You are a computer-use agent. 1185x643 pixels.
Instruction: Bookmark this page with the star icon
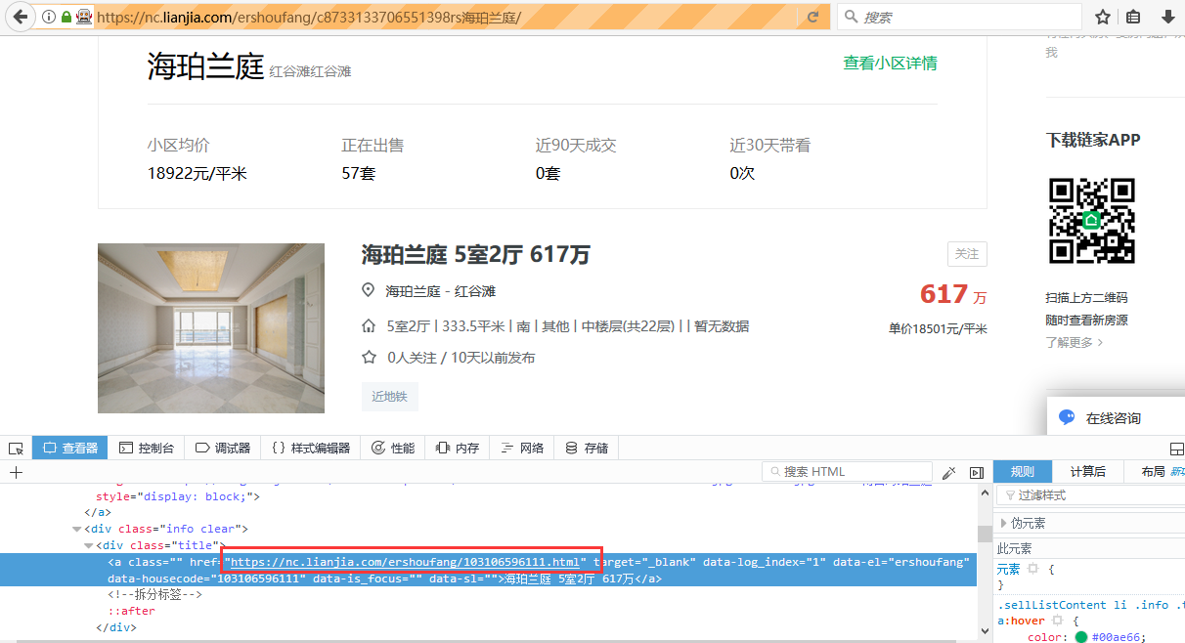pos(1103,17)
